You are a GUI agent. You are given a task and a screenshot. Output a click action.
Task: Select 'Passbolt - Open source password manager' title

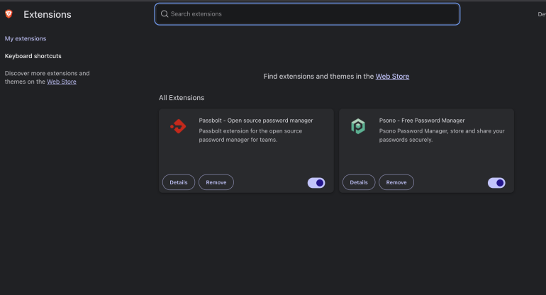(256, 121)
